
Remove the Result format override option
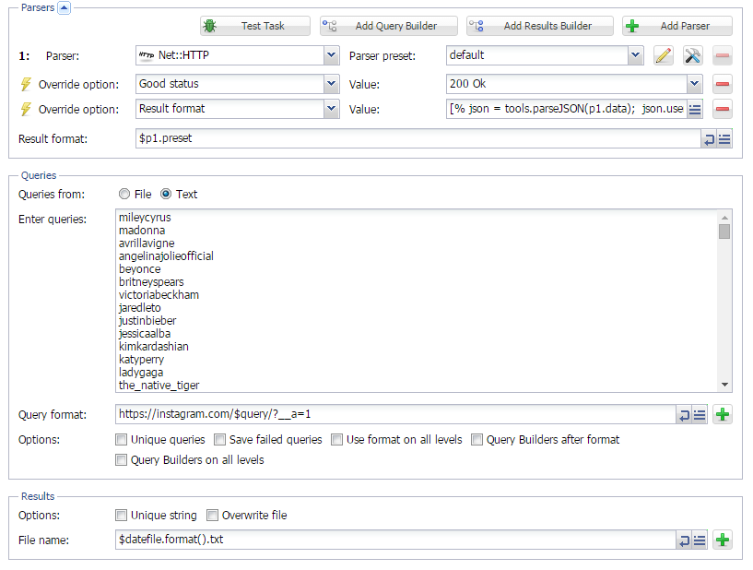723,109
